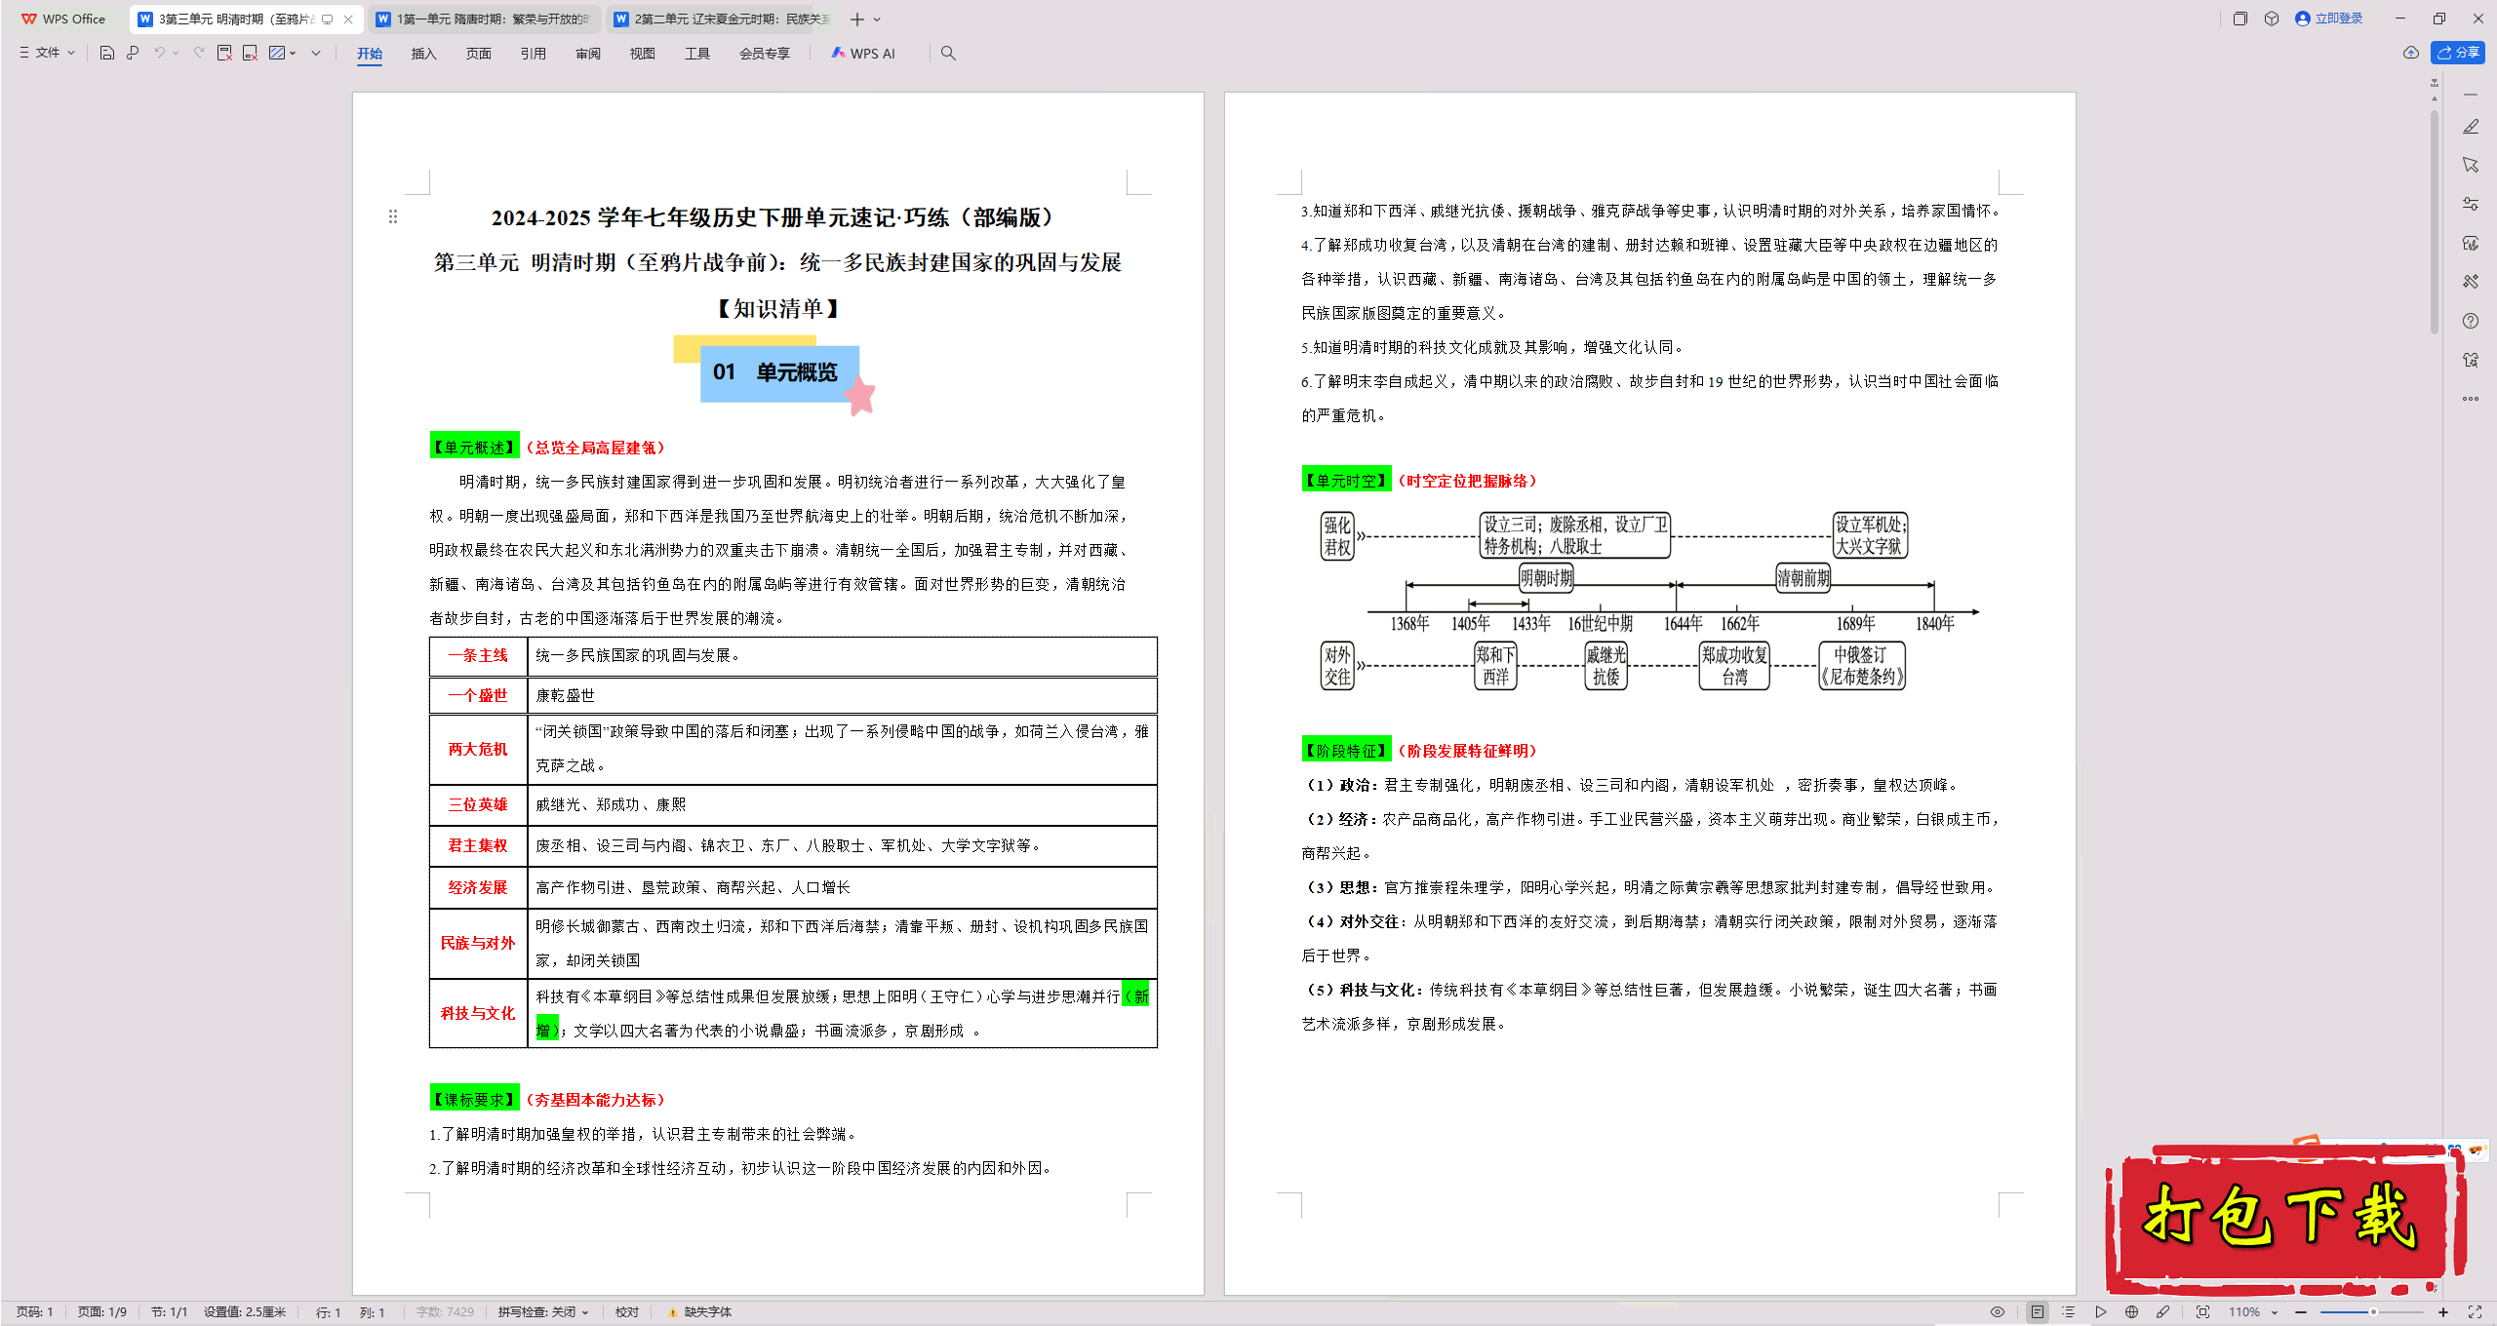2497x1326 pixels.
Task: Click the cube icon in title bar
Action: pos(2272,19)
